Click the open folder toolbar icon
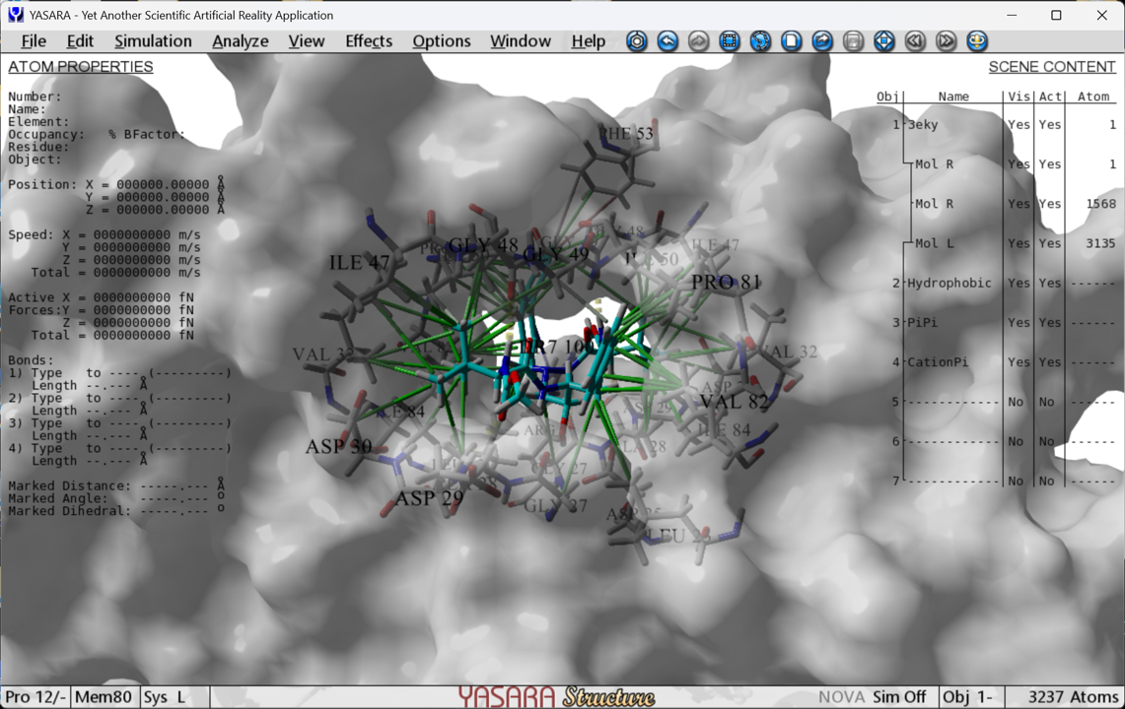 (x=821, y=40)
